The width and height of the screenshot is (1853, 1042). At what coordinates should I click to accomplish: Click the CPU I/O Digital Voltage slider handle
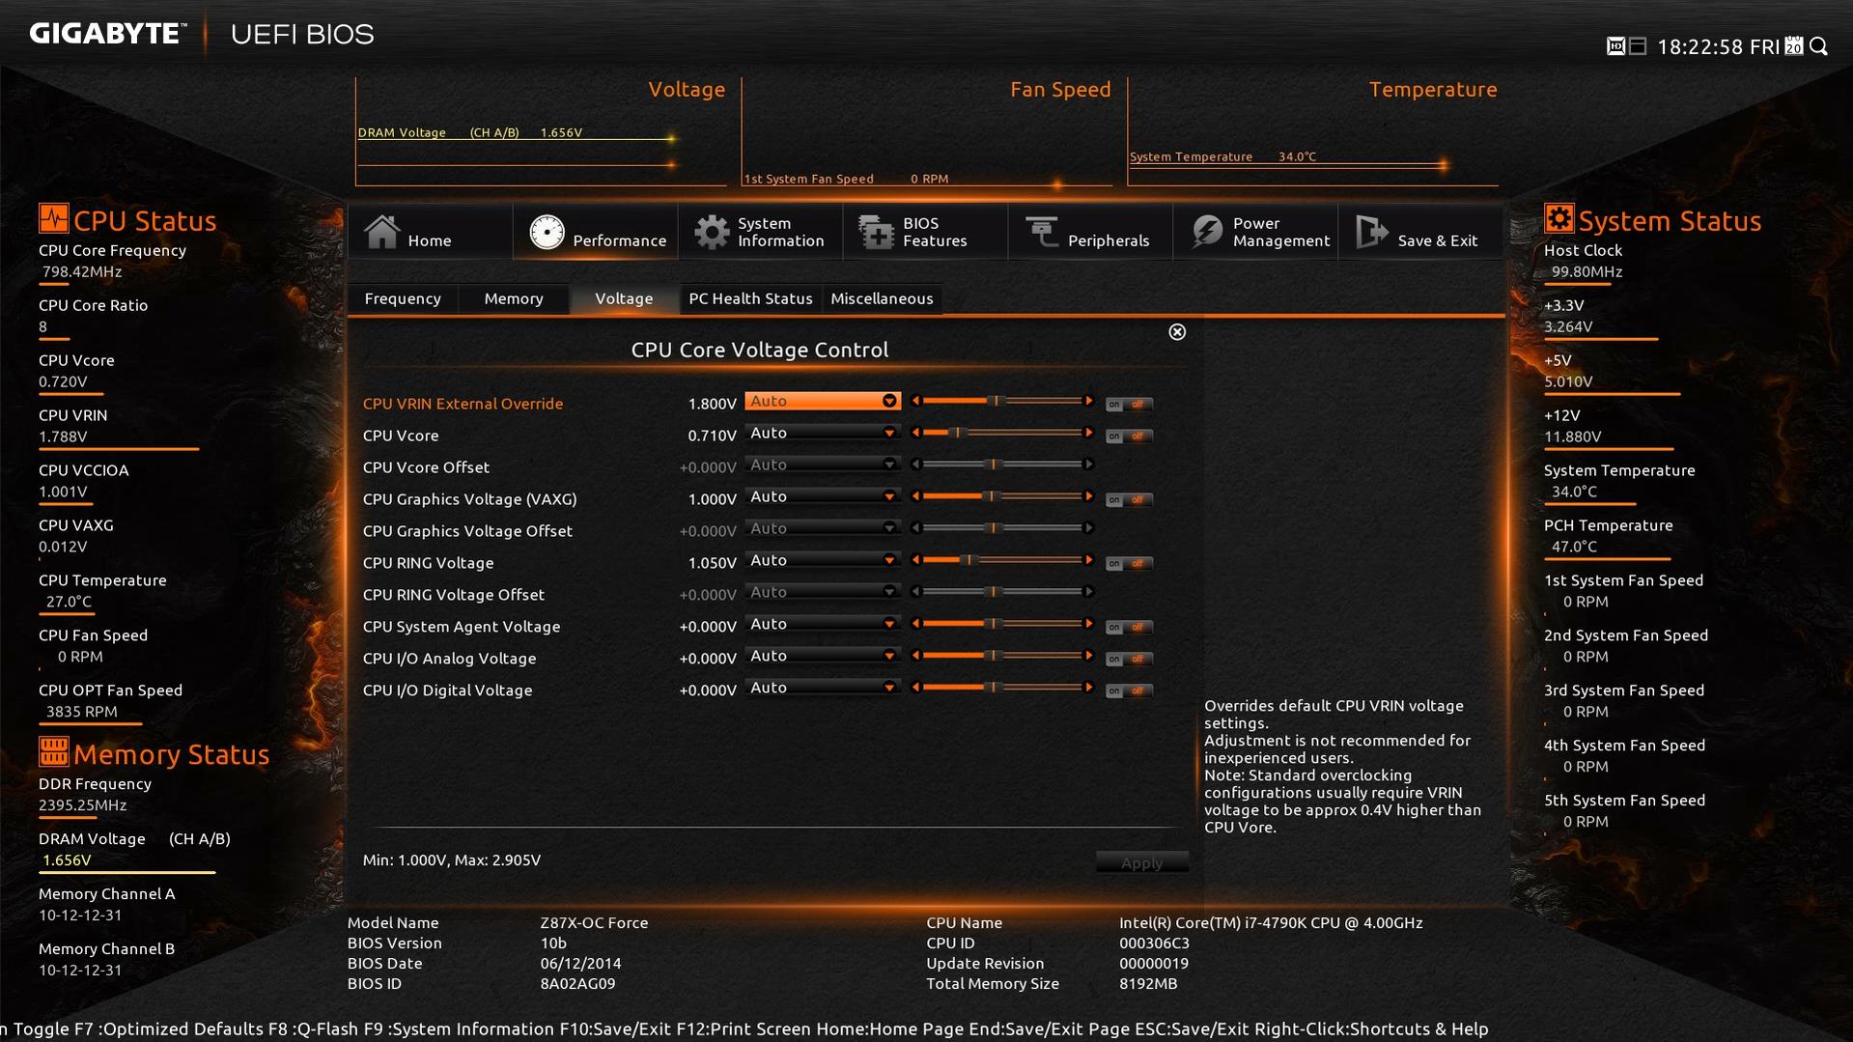click(993, 688)
